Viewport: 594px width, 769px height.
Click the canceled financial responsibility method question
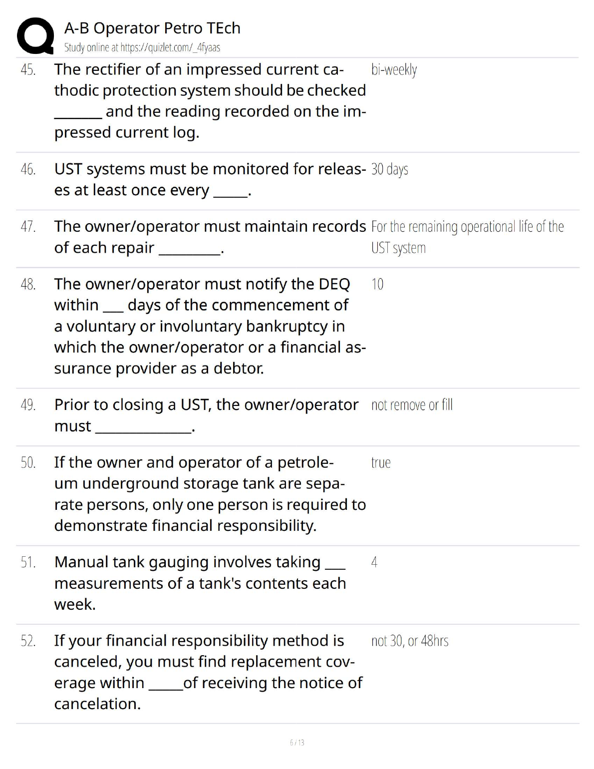click(208, 672)
